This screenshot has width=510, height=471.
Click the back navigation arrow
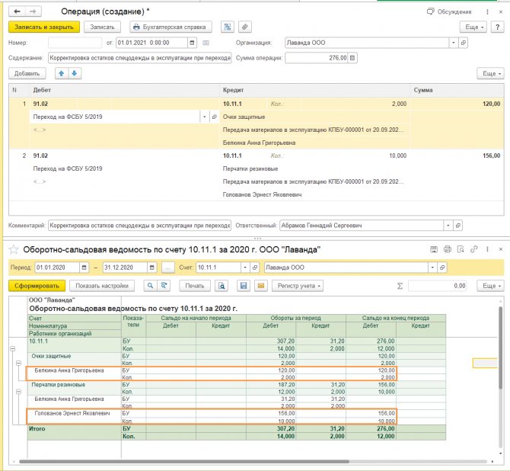tap(15, 12)
